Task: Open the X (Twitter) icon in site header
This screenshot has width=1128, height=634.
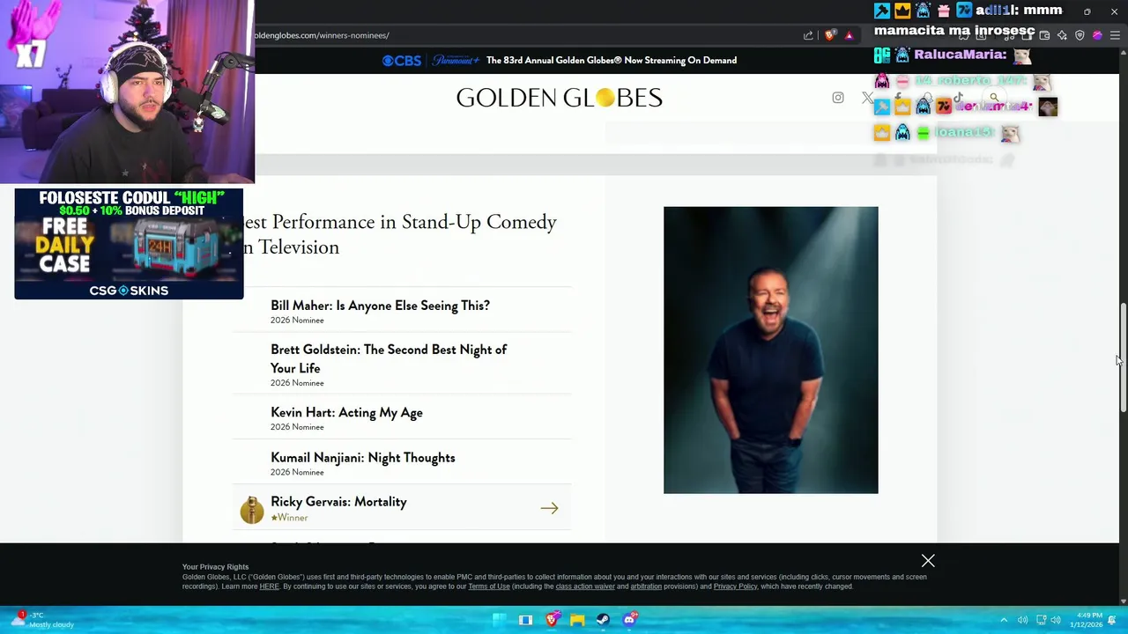Action: (x=867, y=98)
